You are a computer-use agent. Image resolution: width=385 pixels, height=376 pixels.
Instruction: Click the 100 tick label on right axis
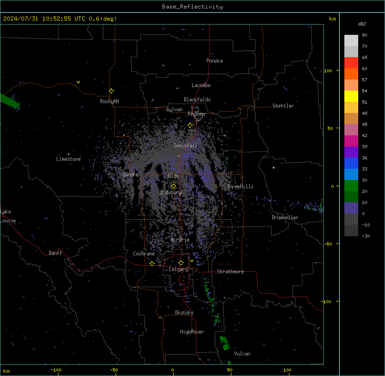[x=328, y=71]
